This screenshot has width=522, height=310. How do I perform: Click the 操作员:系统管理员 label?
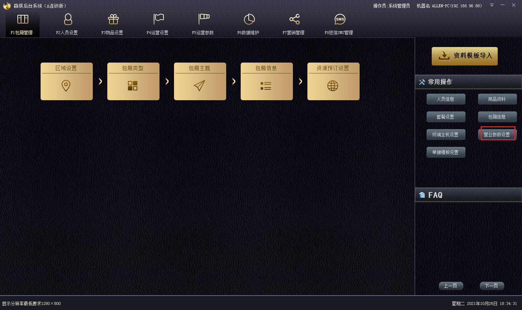(391, 6)
